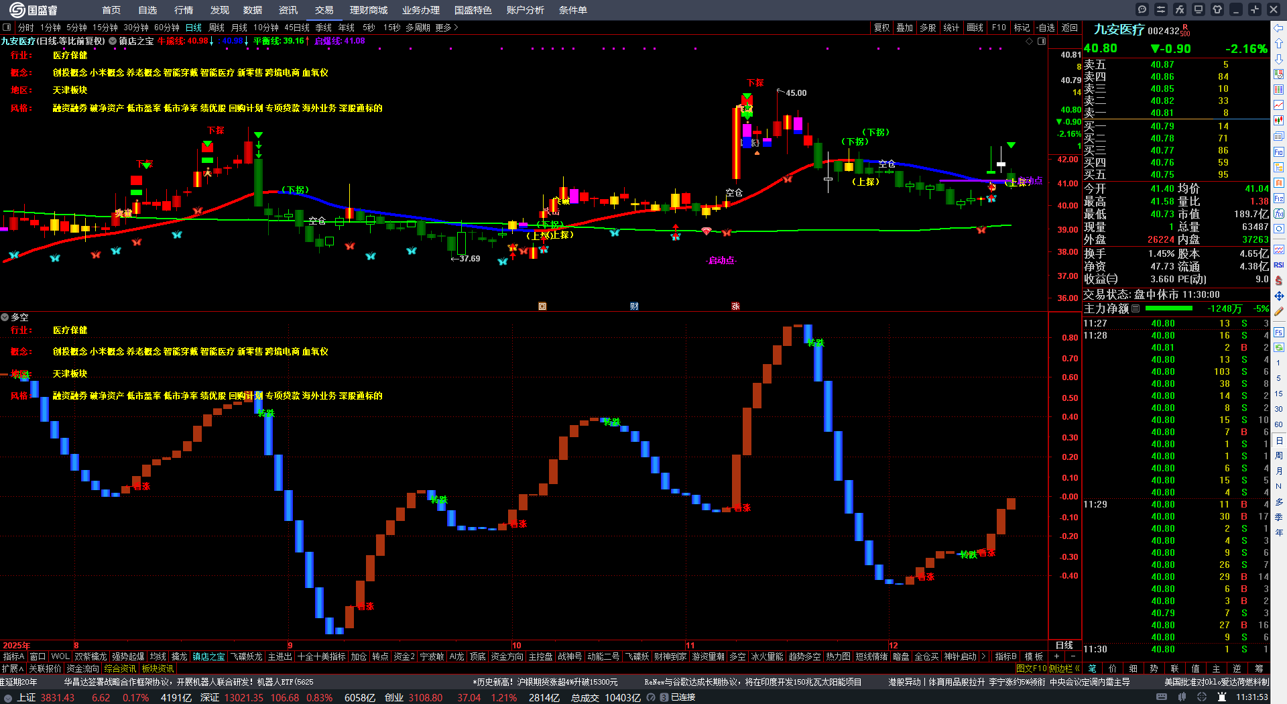This screenshot has width=1287, height=704.
Task: Open the 指标A indicator group
Action: [x=13, y=656]
